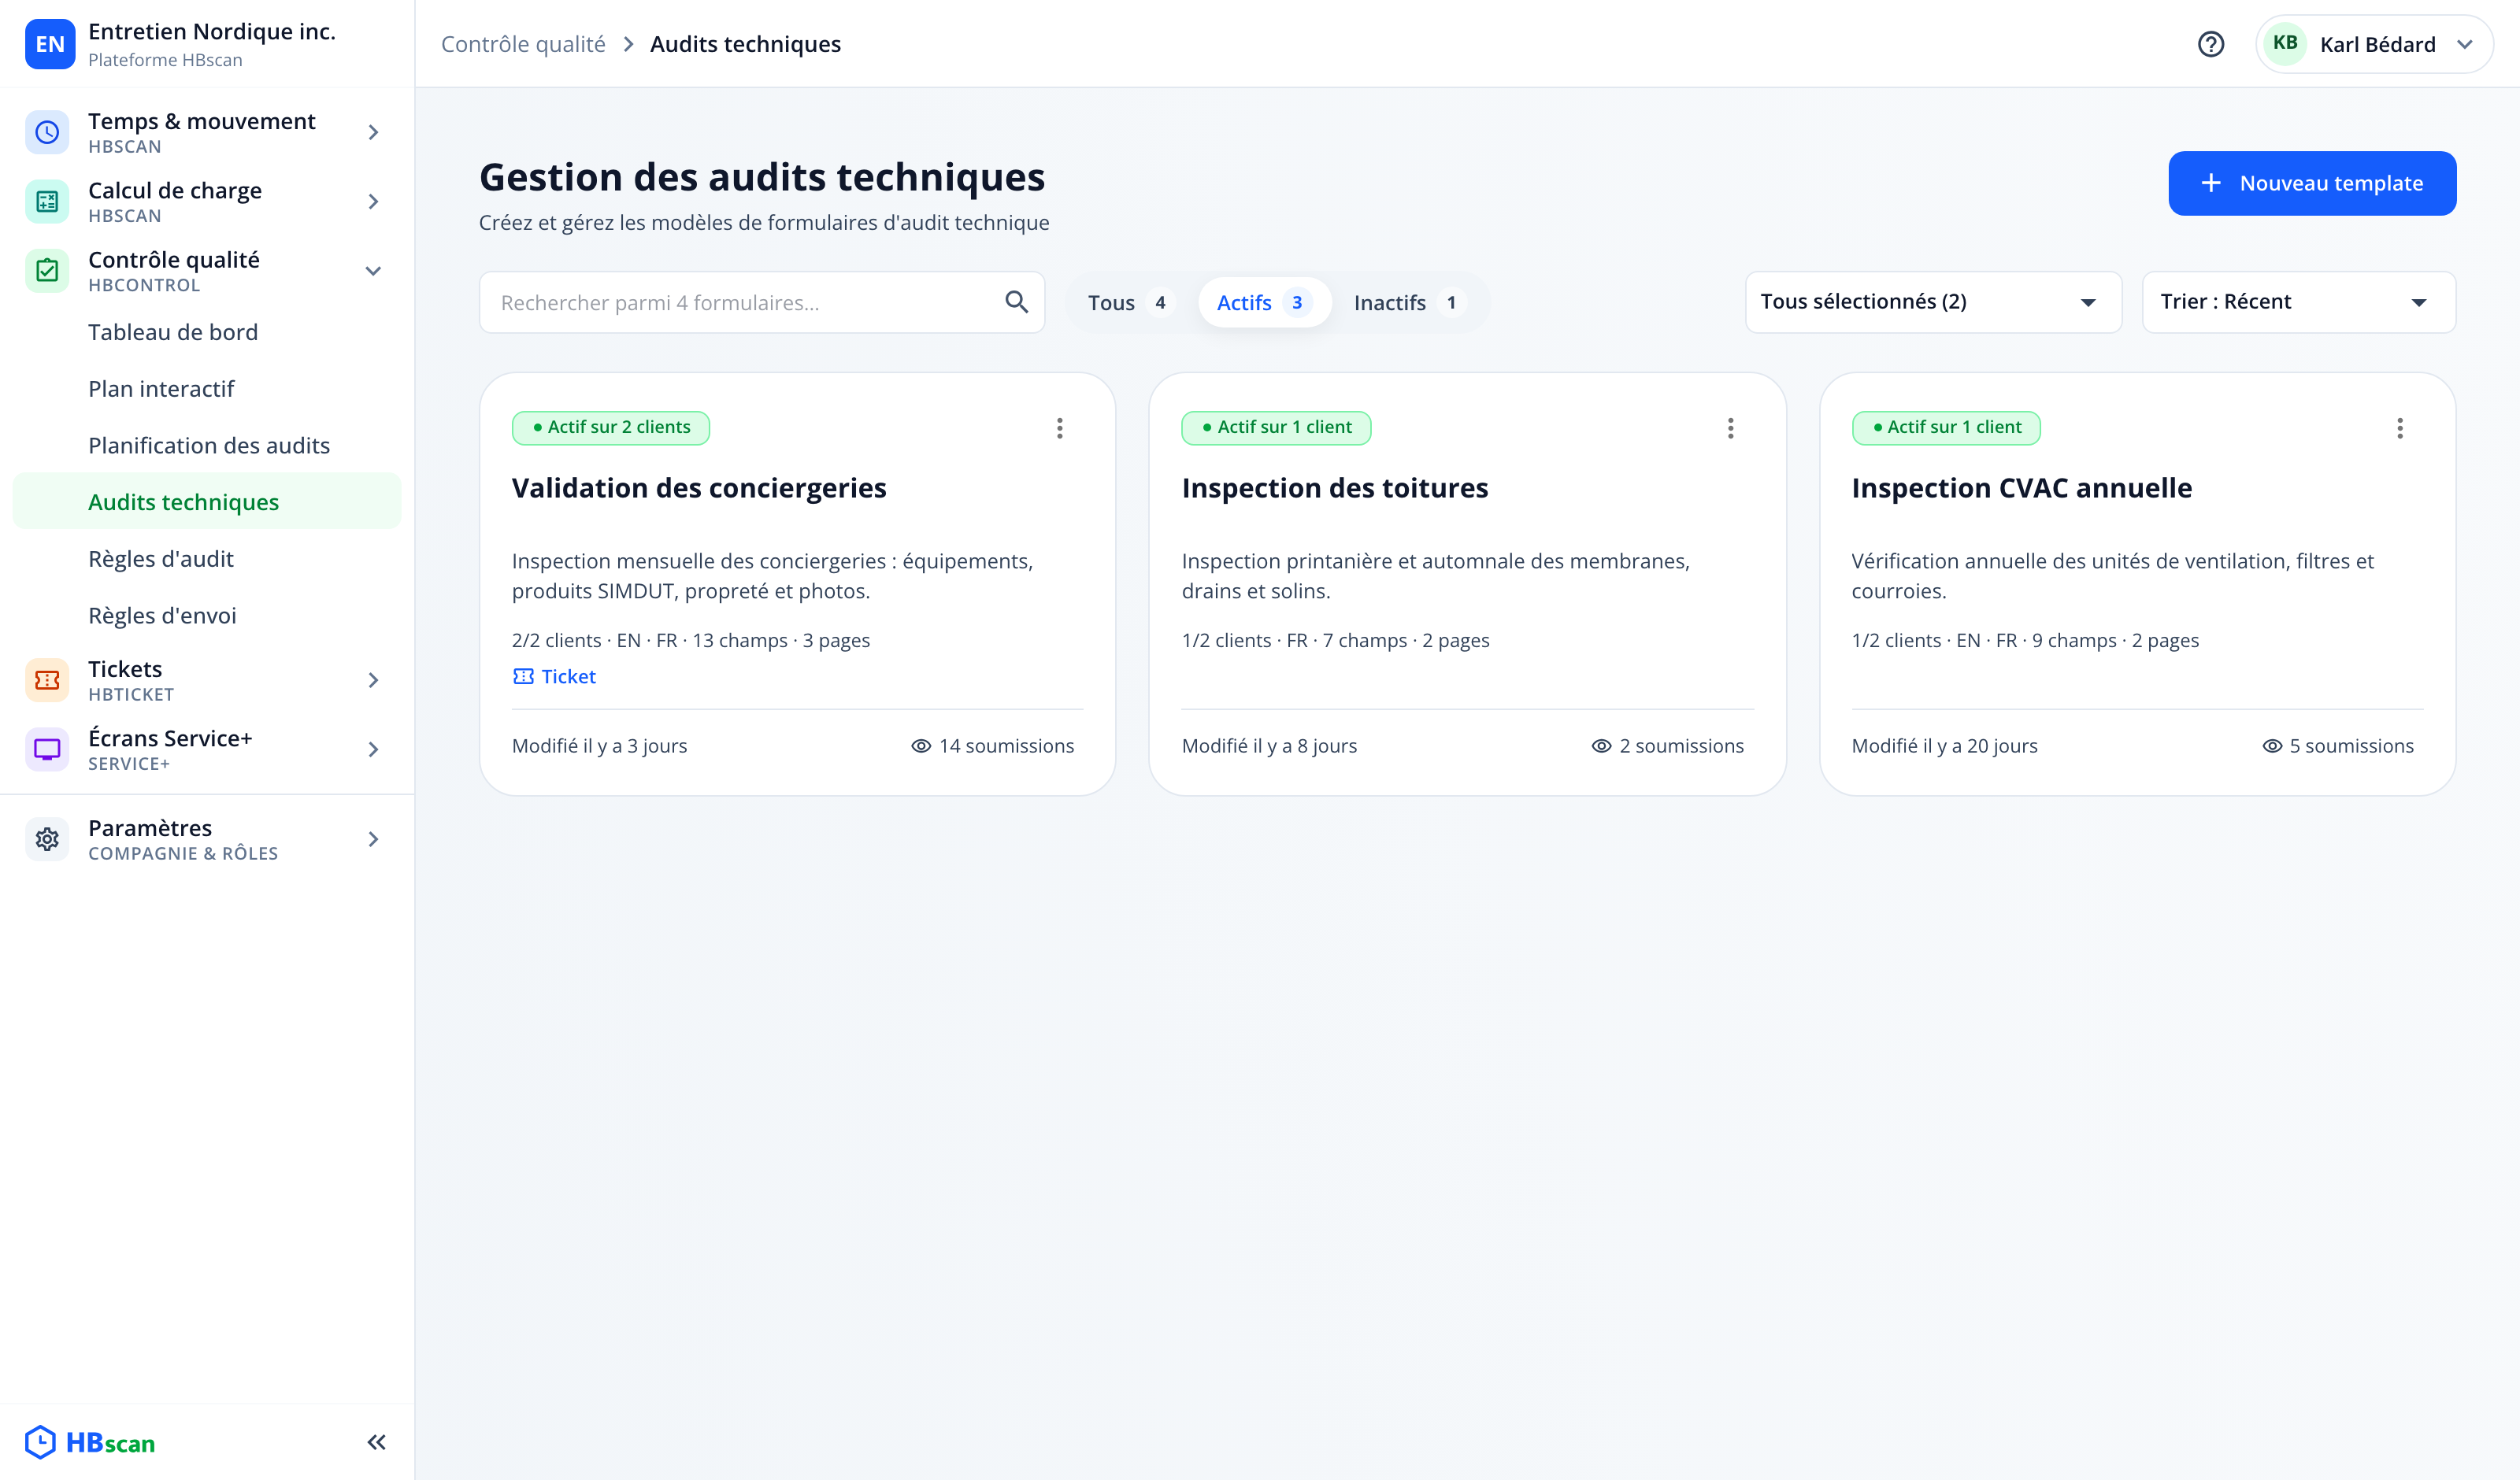
Task: Open the Karl Bédard user menu
Action: 2374,44
